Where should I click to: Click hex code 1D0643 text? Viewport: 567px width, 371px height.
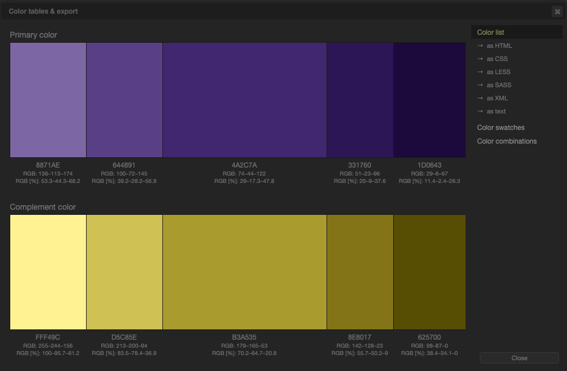(429, 165)
